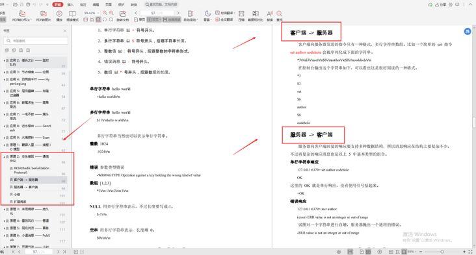Click the undo arrow in the quick access bar
The image size is (476, 255).
pyautogui.click(x=34, y=5)
